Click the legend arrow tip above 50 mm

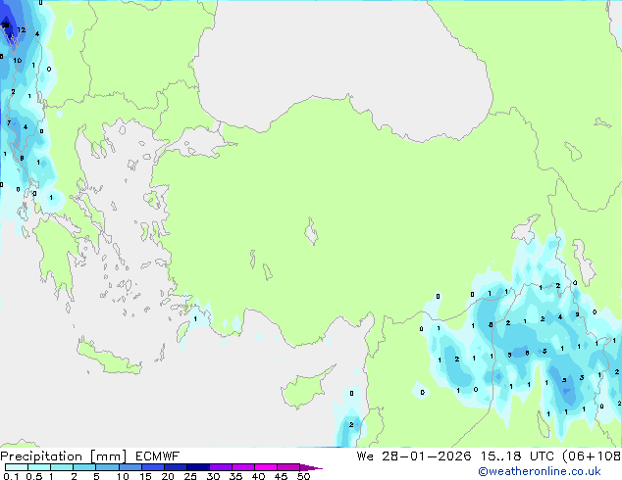click(311, 467)
